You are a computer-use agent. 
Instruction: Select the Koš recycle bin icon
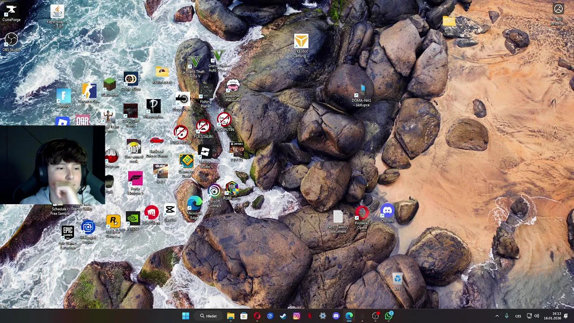pyautogui.click(x=397, y=282)
